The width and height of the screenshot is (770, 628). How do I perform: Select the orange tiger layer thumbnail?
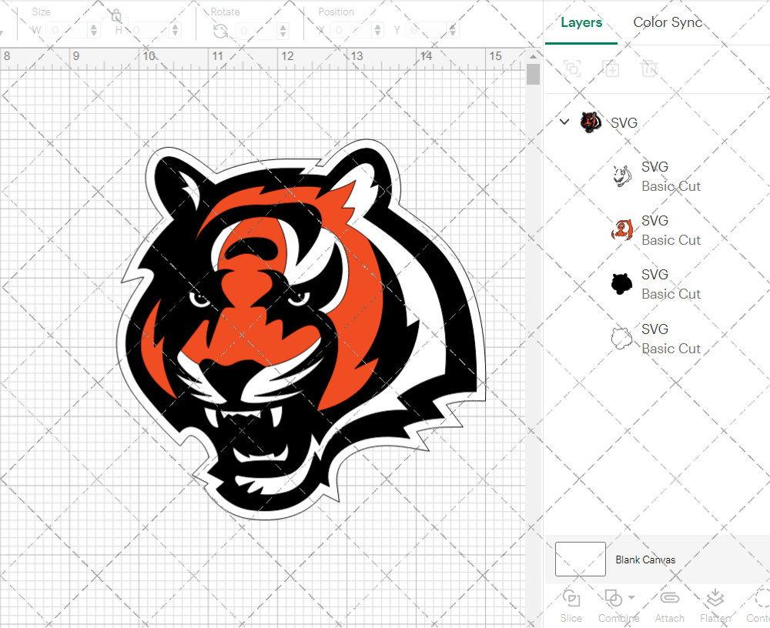pos(621,230)
